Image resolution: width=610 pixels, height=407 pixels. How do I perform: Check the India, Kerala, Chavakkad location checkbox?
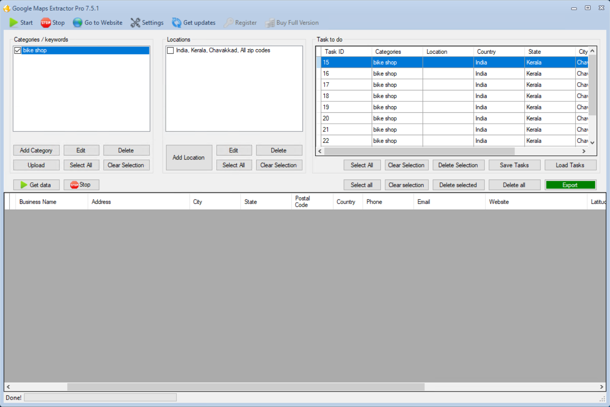click(x=171, y=50)
